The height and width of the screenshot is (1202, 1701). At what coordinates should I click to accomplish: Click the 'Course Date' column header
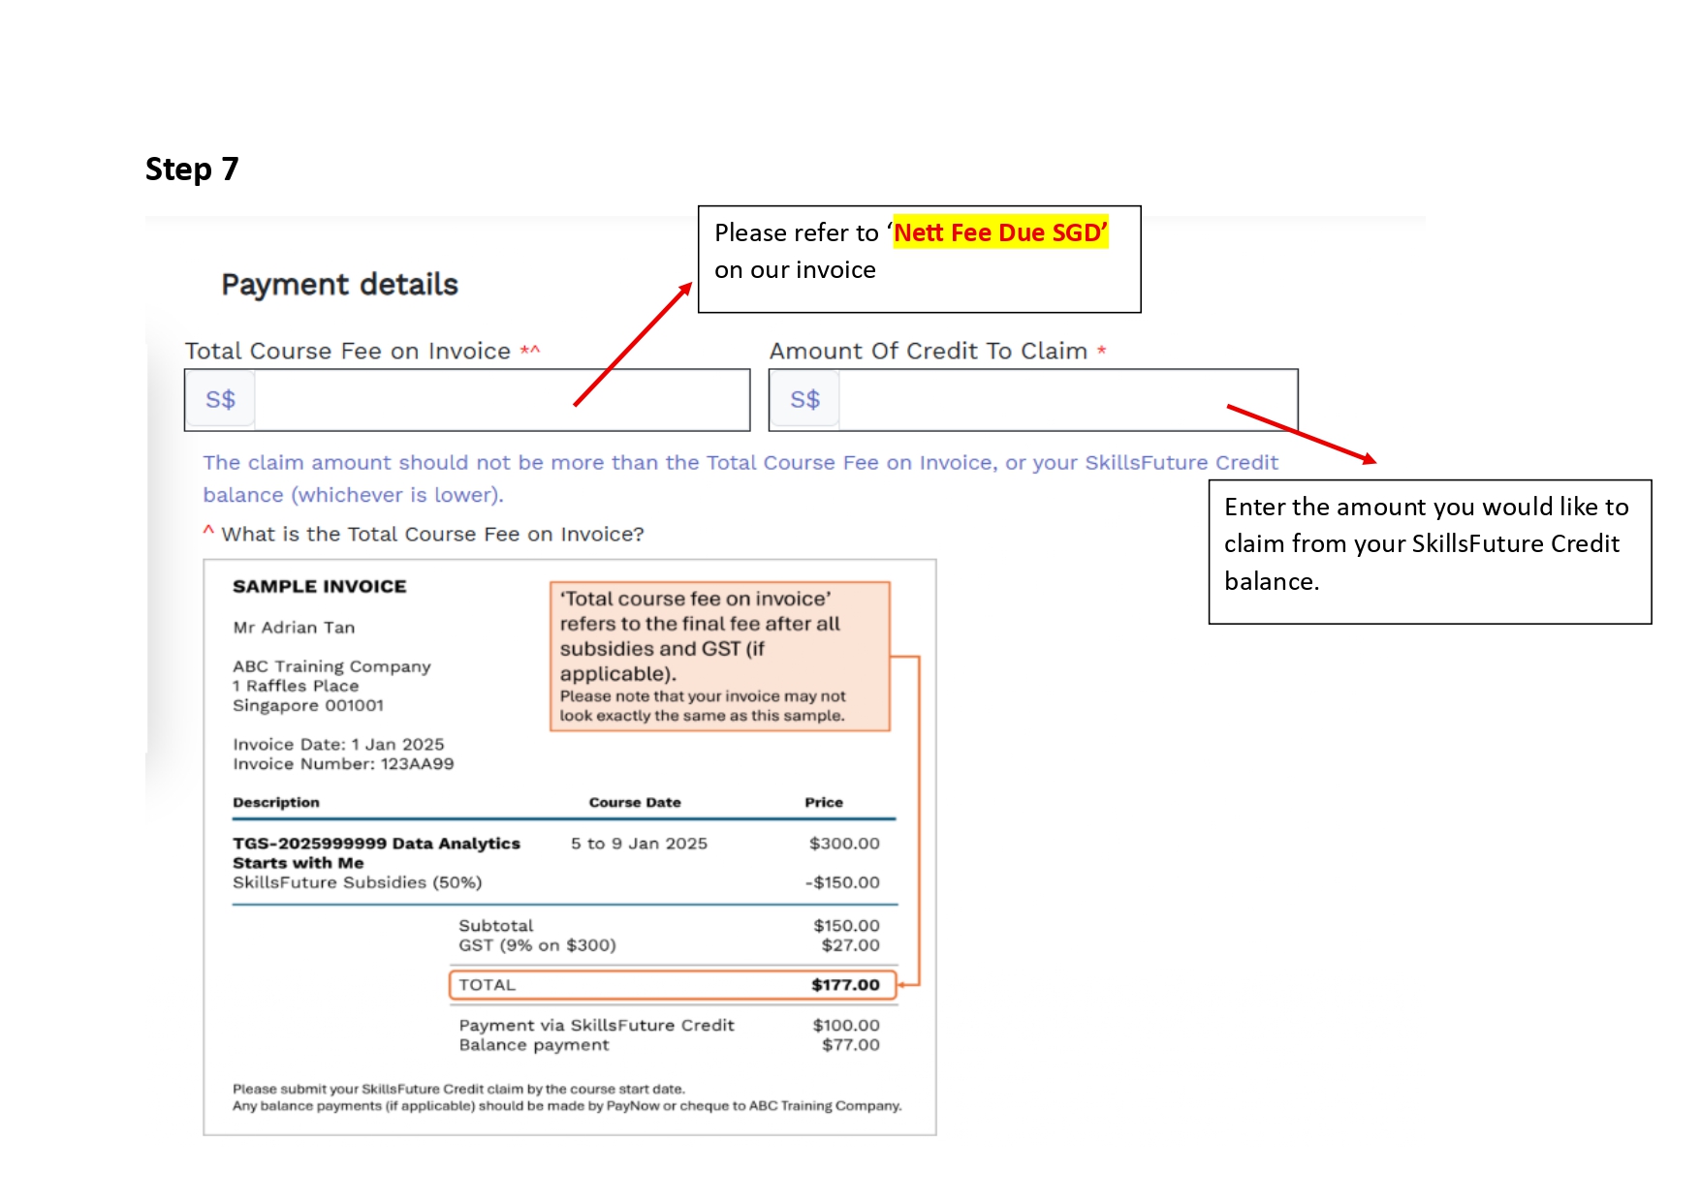tap(635, 803)
